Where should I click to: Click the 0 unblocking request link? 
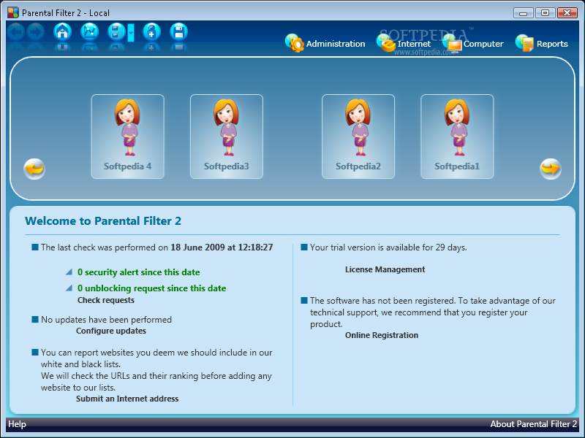pos(151,288)
